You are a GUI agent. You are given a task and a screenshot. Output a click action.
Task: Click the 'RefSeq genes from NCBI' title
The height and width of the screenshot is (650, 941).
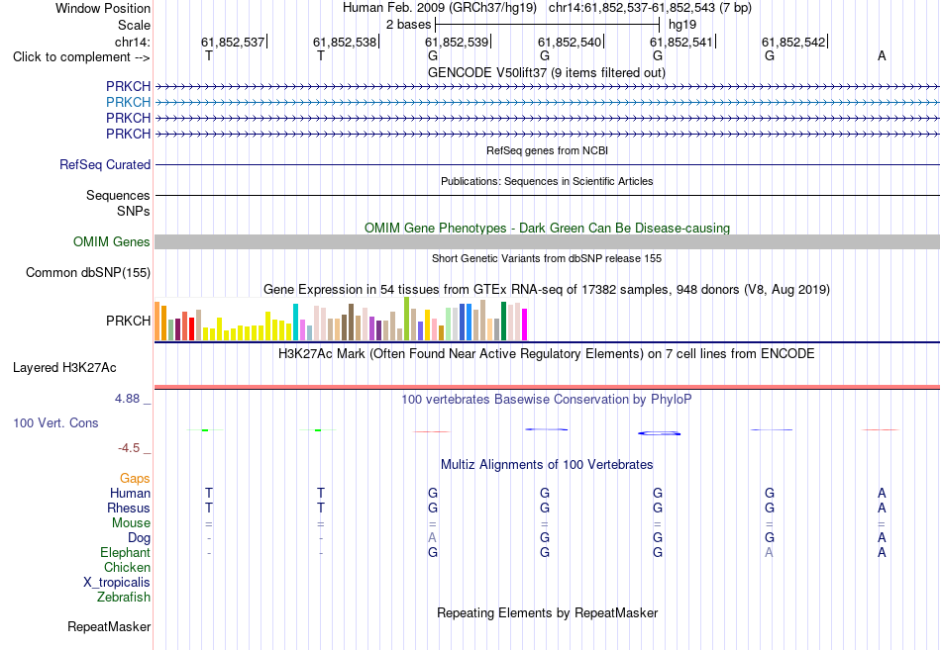pos(547,150)
